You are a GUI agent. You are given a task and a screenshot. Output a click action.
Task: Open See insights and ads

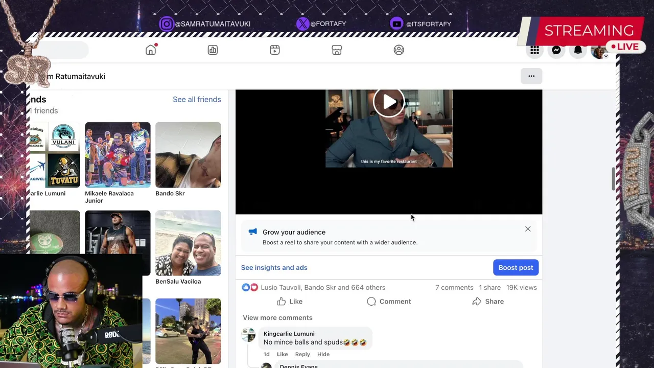tap(274, 267)
